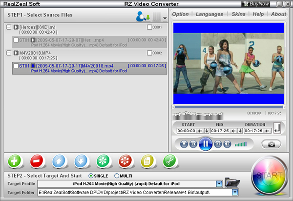
Task: Take a snapshot with camera button
Action: pos(271,144)
